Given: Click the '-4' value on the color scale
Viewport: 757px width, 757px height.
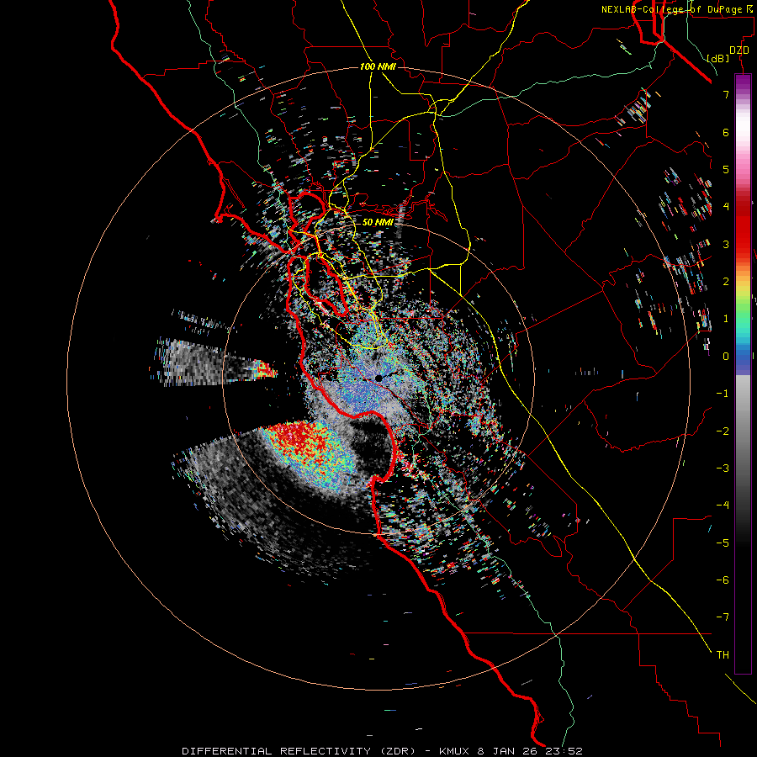Looking at the screenshot, I should pyautogui.click(x=723, y=506).
